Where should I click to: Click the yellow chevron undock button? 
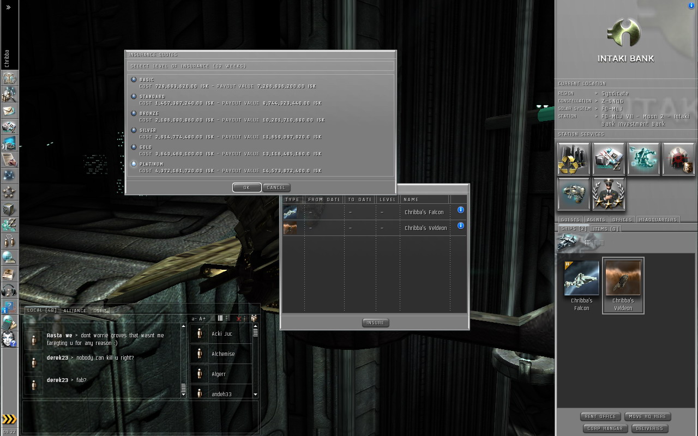[9, 419]
